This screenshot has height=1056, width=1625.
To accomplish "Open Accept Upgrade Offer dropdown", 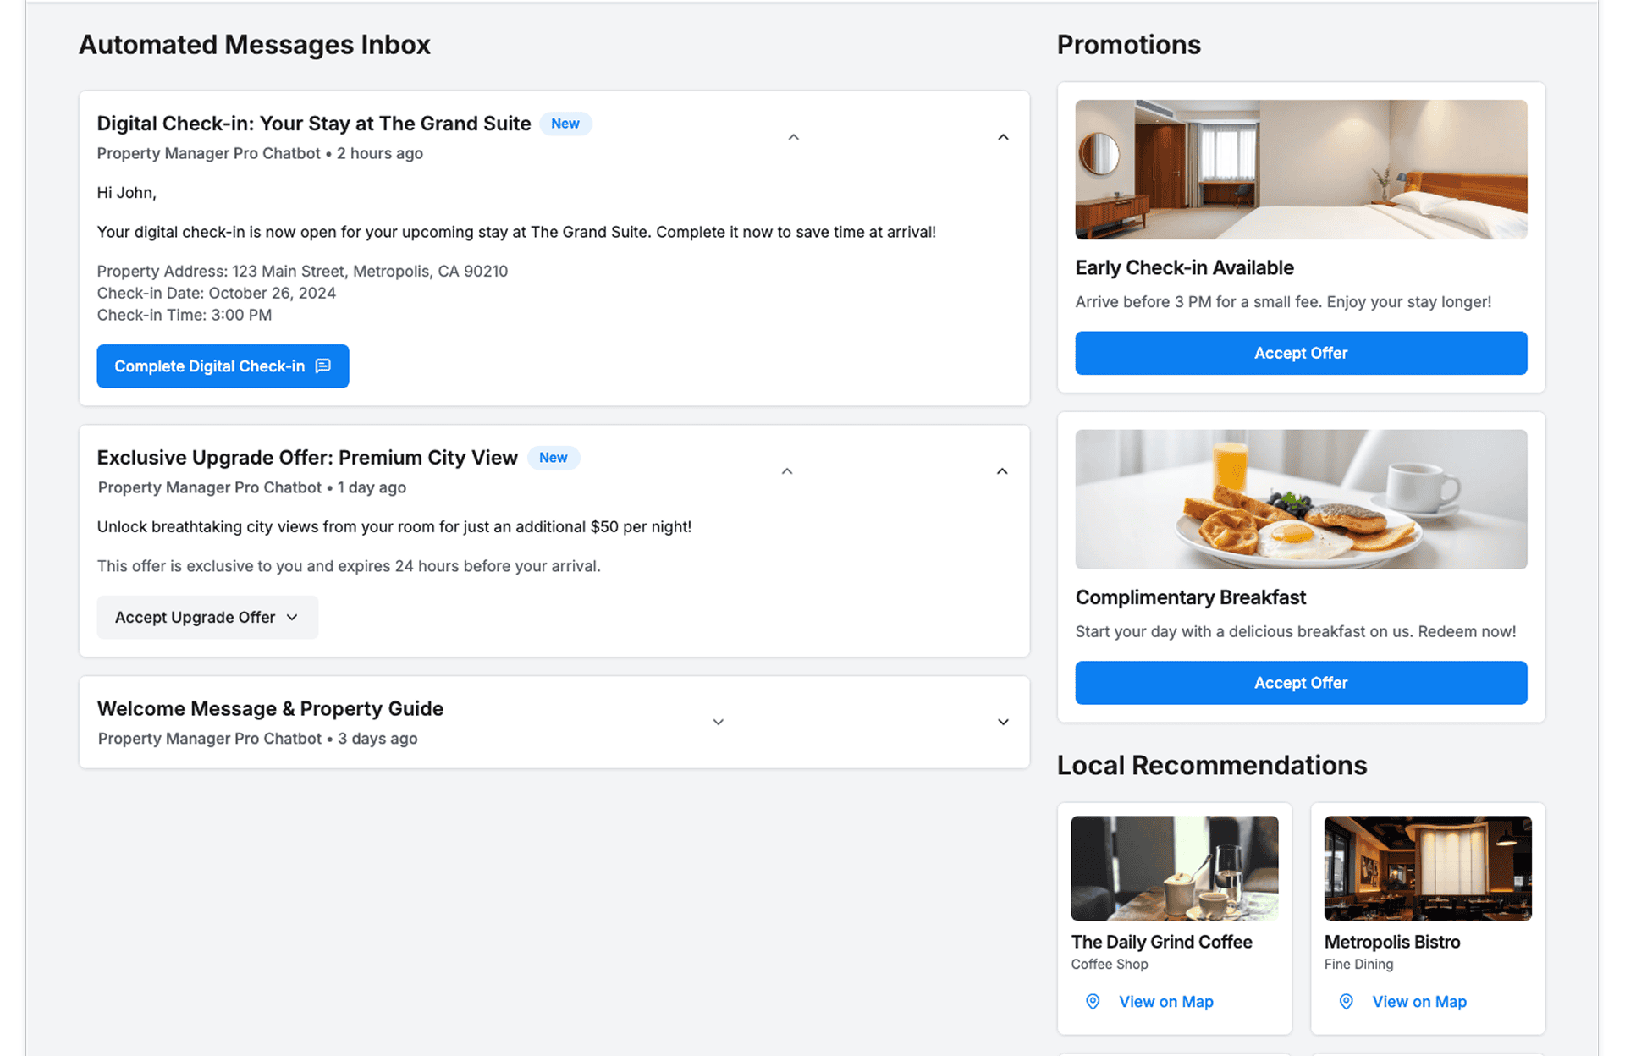I will coord(207,617).
